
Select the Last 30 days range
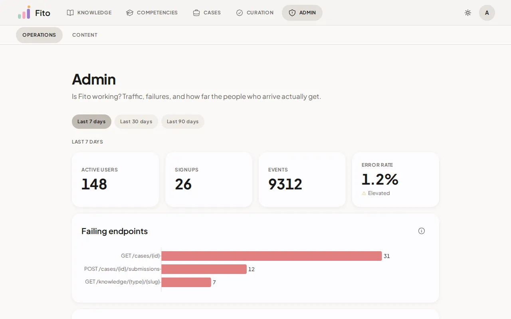tap(136, 122)
